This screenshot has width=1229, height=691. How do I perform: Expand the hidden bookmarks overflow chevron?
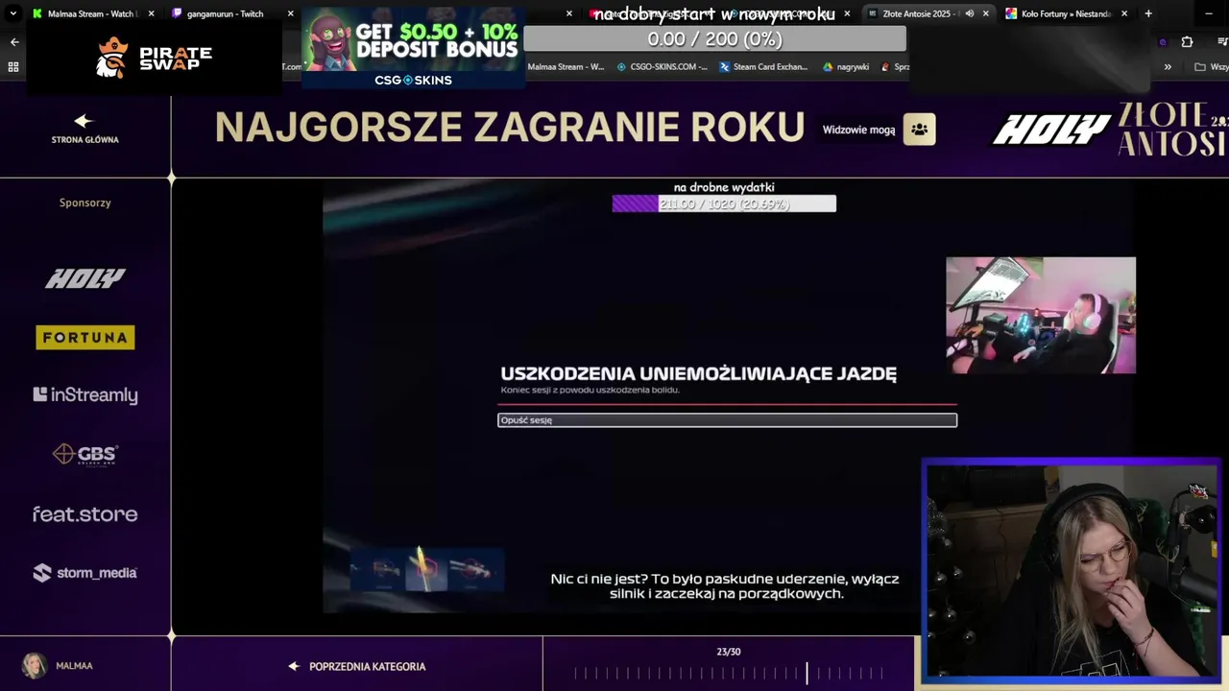[x=1168, y=67]
